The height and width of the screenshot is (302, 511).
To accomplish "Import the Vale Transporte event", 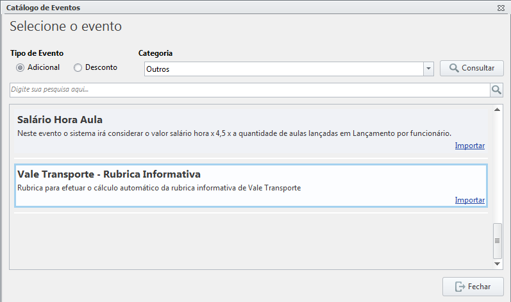I will (x=469, y=200).
